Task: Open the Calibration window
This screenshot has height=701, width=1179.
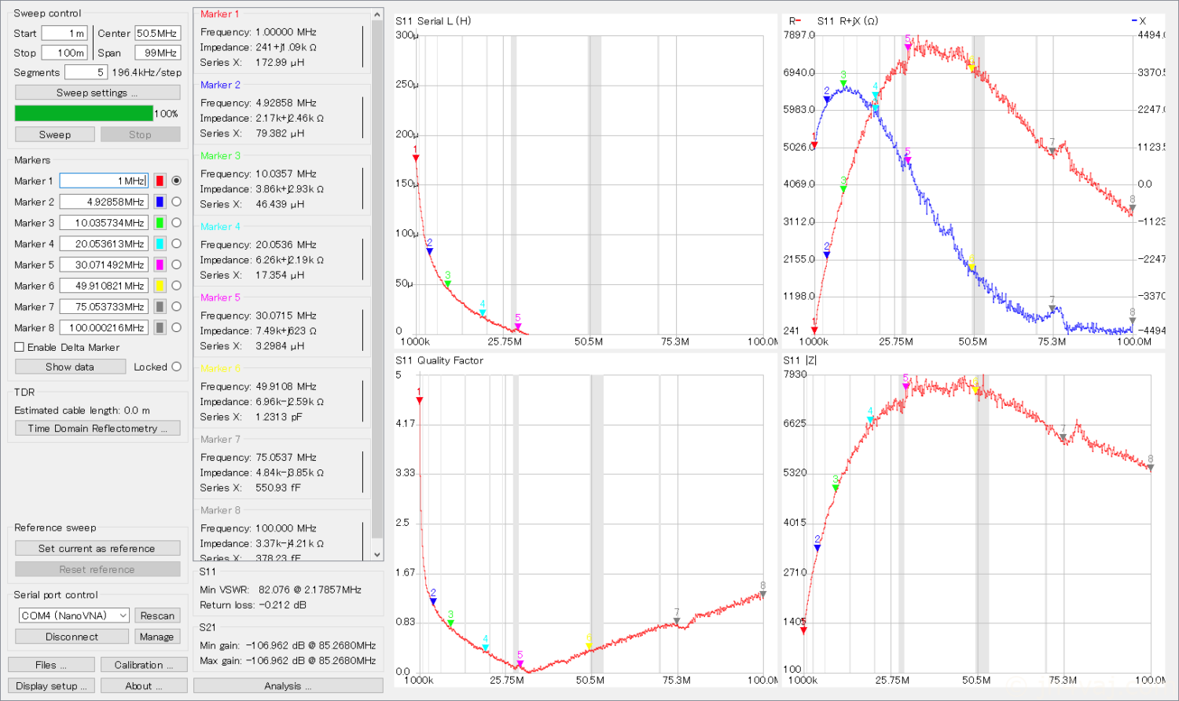Action: point(144,665)
